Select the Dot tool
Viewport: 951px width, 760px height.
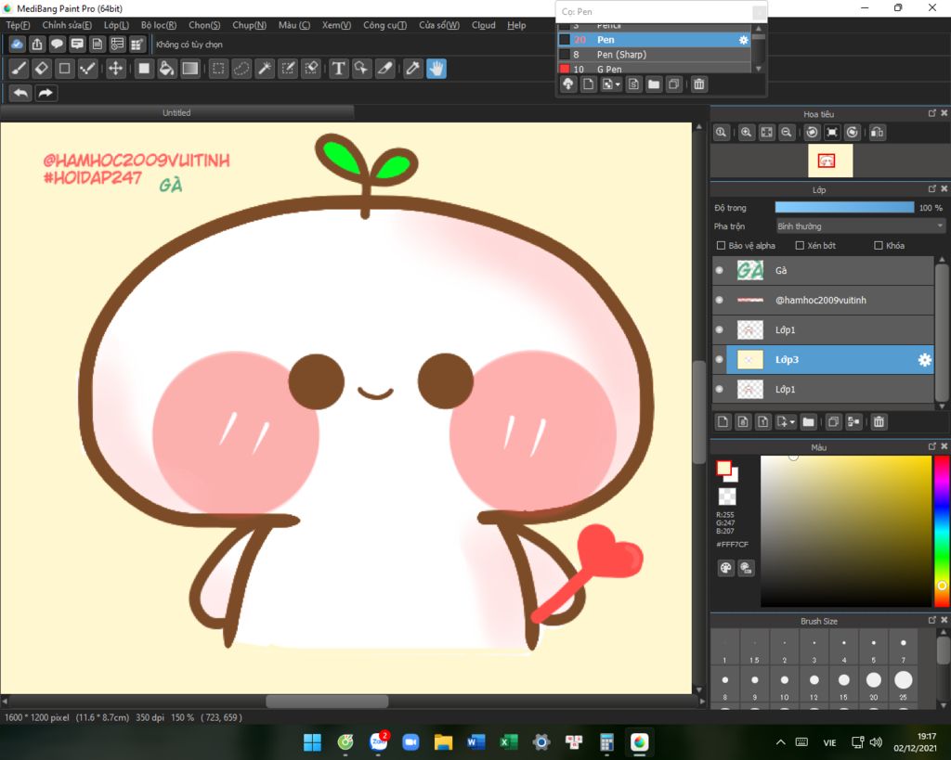pyautogui.click(x=88, y=69)
